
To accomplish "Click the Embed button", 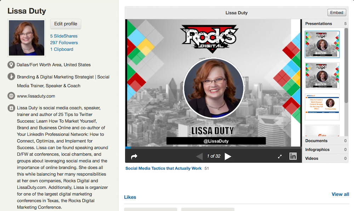I will [337, 13].
